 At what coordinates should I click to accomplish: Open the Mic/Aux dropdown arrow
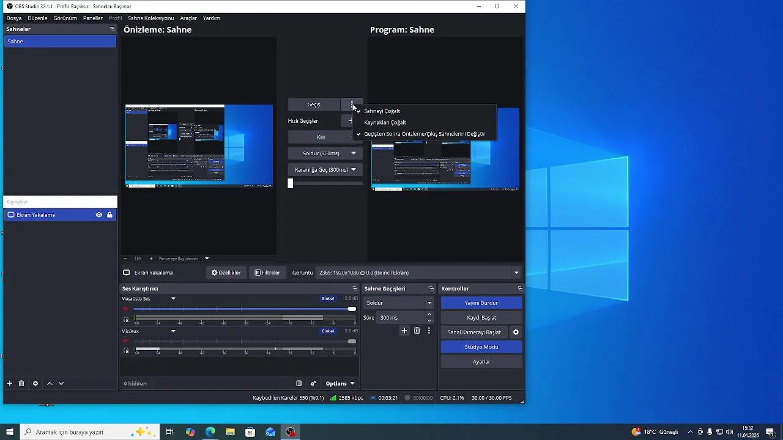point(173,331)
